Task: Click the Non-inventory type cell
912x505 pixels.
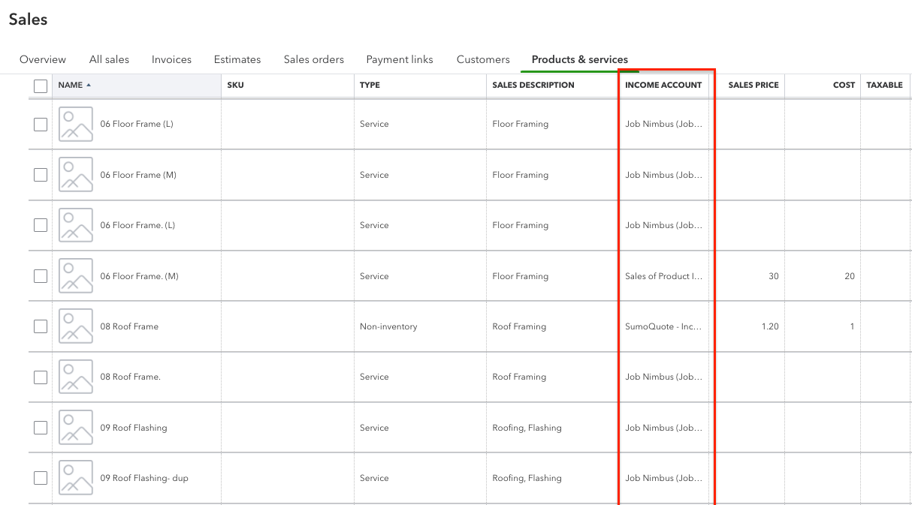Action: click(x=388, y=326)
